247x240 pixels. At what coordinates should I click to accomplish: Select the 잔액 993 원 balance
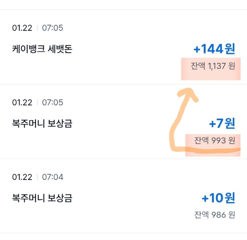(215, 141)
